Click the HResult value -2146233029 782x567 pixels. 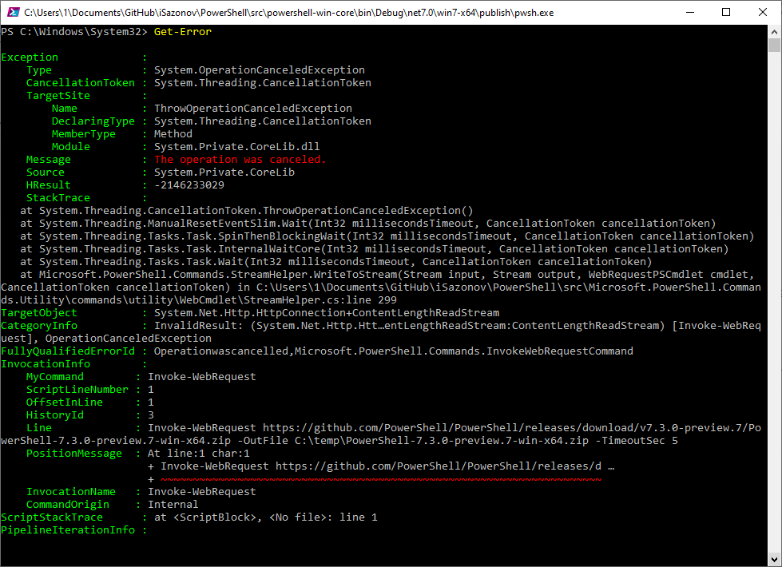189,185
